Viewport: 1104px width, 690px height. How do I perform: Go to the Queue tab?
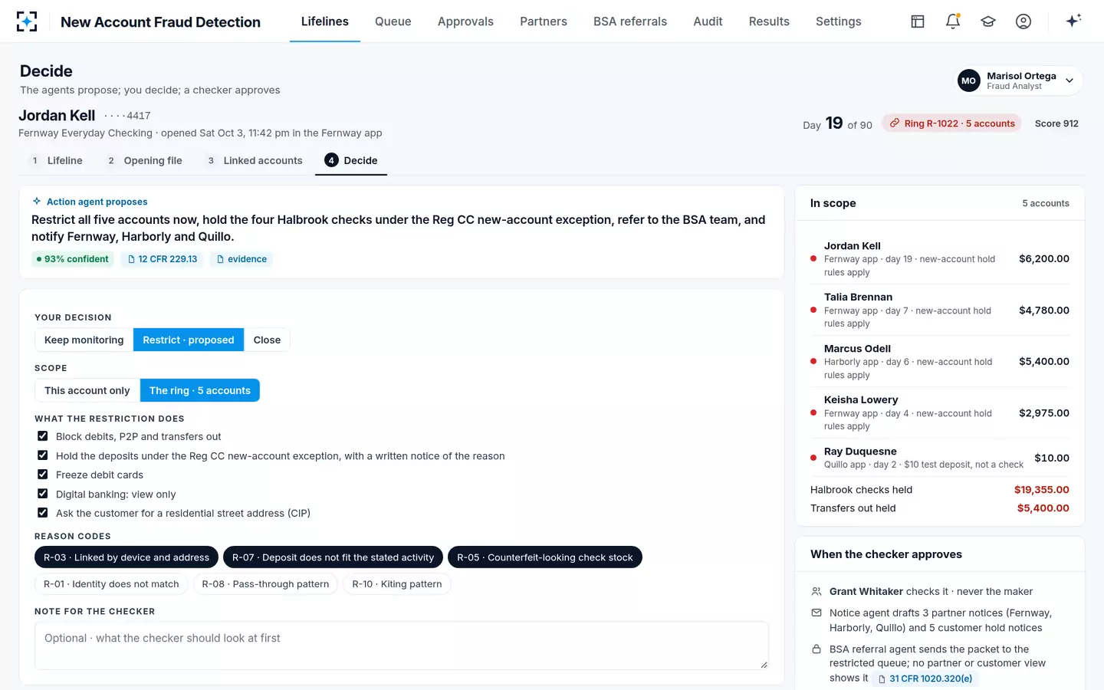pos(393,21)
